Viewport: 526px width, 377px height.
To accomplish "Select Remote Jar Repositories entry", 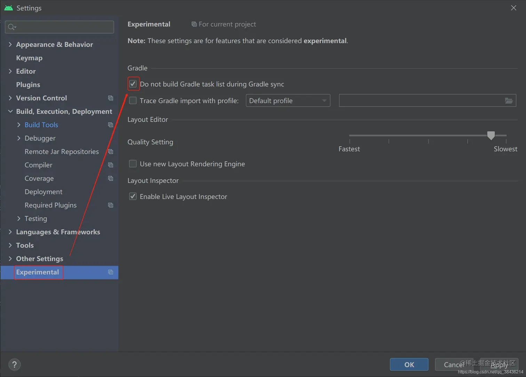I will (62, 152).
